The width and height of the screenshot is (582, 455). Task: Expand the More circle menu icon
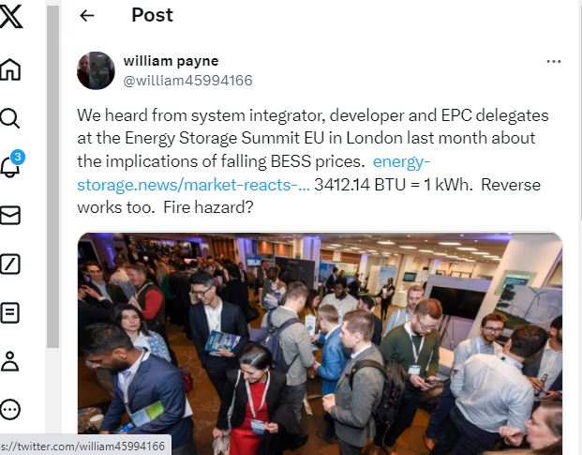tap(10, 410)
